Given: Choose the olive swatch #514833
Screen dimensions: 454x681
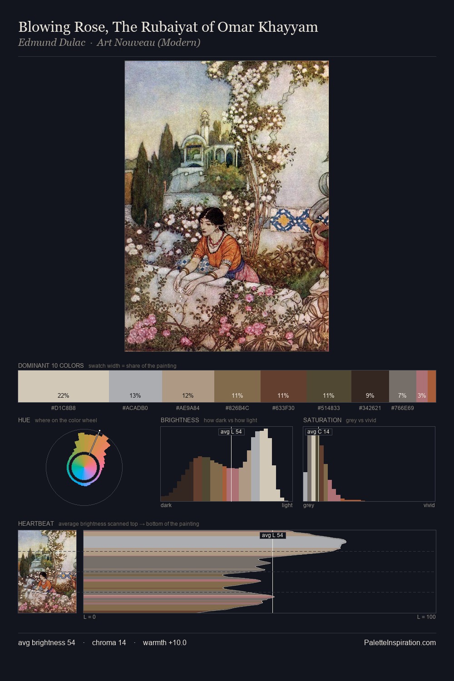Looking at the screenshot, I should tap(329, 386).
